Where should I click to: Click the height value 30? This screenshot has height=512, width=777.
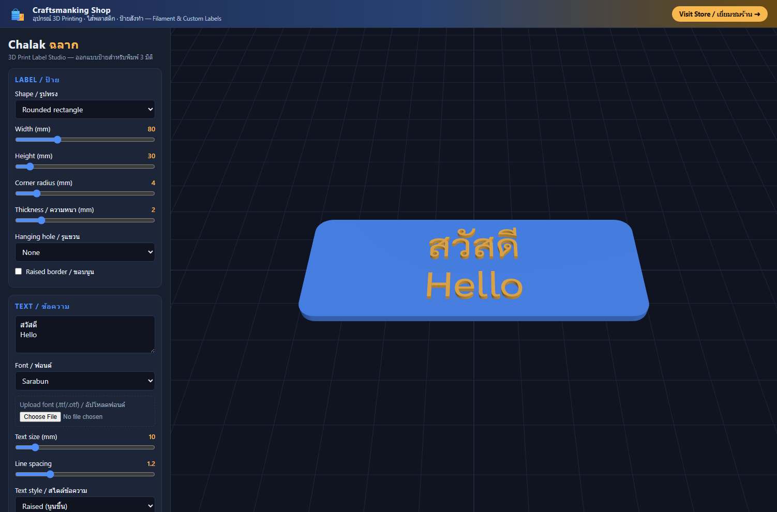pos(152,156)
